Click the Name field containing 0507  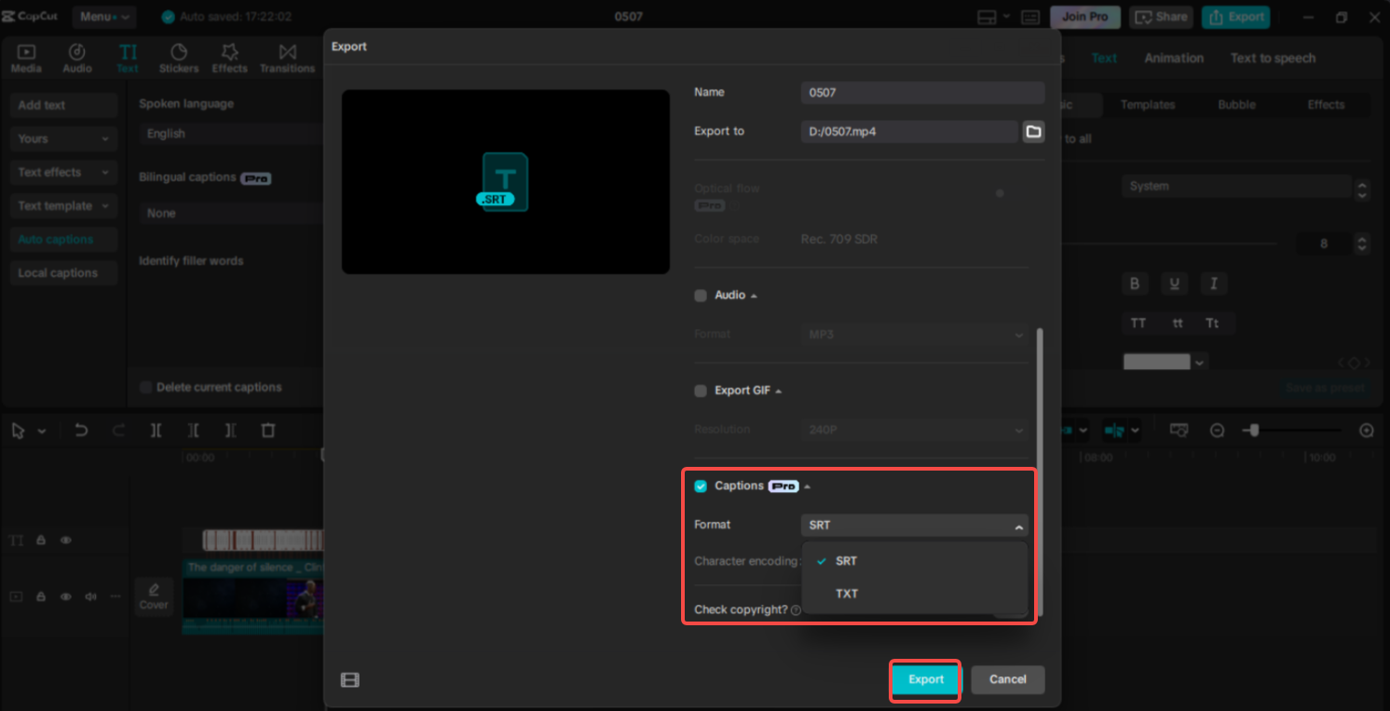point(922,92)
